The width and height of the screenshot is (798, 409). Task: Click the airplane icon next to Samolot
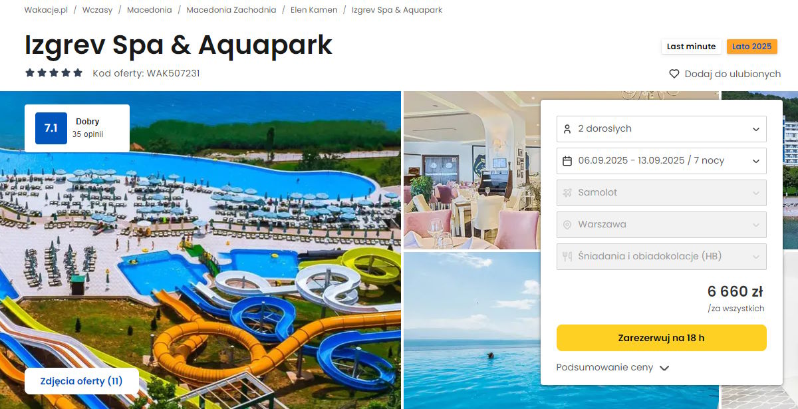point(567,192)
